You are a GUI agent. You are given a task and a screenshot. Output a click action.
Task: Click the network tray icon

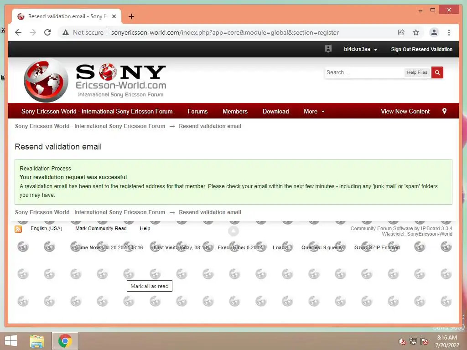pos(413,341)
